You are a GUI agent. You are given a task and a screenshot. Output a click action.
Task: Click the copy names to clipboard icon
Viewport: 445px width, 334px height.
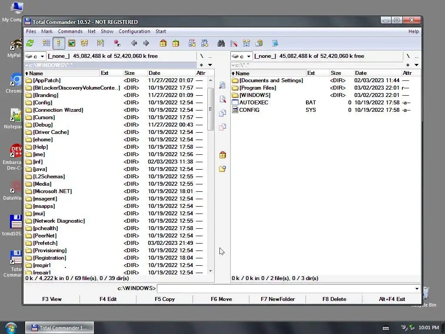[x=259, y=43]
